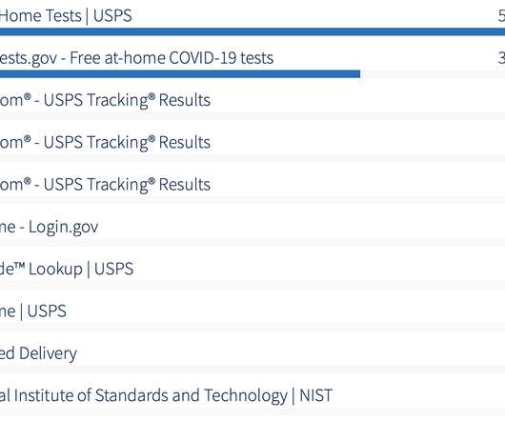The image size is (505, 421).
Task: Open the Login.gov page entry
Action: click(x=49, y=227)
